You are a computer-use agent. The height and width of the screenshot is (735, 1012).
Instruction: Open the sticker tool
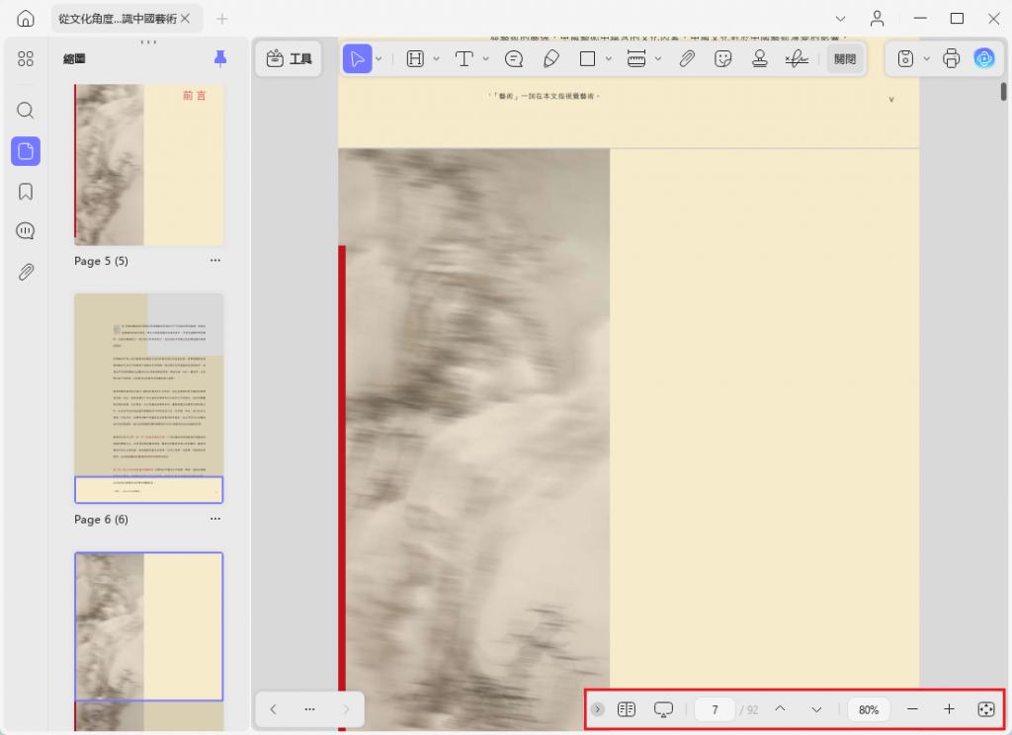point(722,59)
